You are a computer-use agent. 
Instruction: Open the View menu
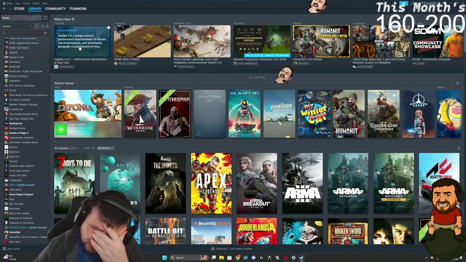pyautogui.click(x=17, y=3)
